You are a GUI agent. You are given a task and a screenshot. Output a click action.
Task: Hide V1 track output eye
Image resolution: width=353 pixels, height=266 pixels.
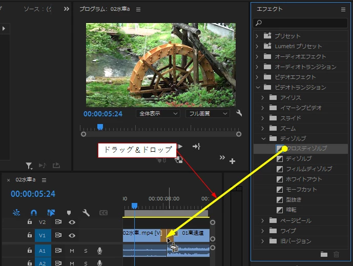pyautogui.click(x=72, y=236)
